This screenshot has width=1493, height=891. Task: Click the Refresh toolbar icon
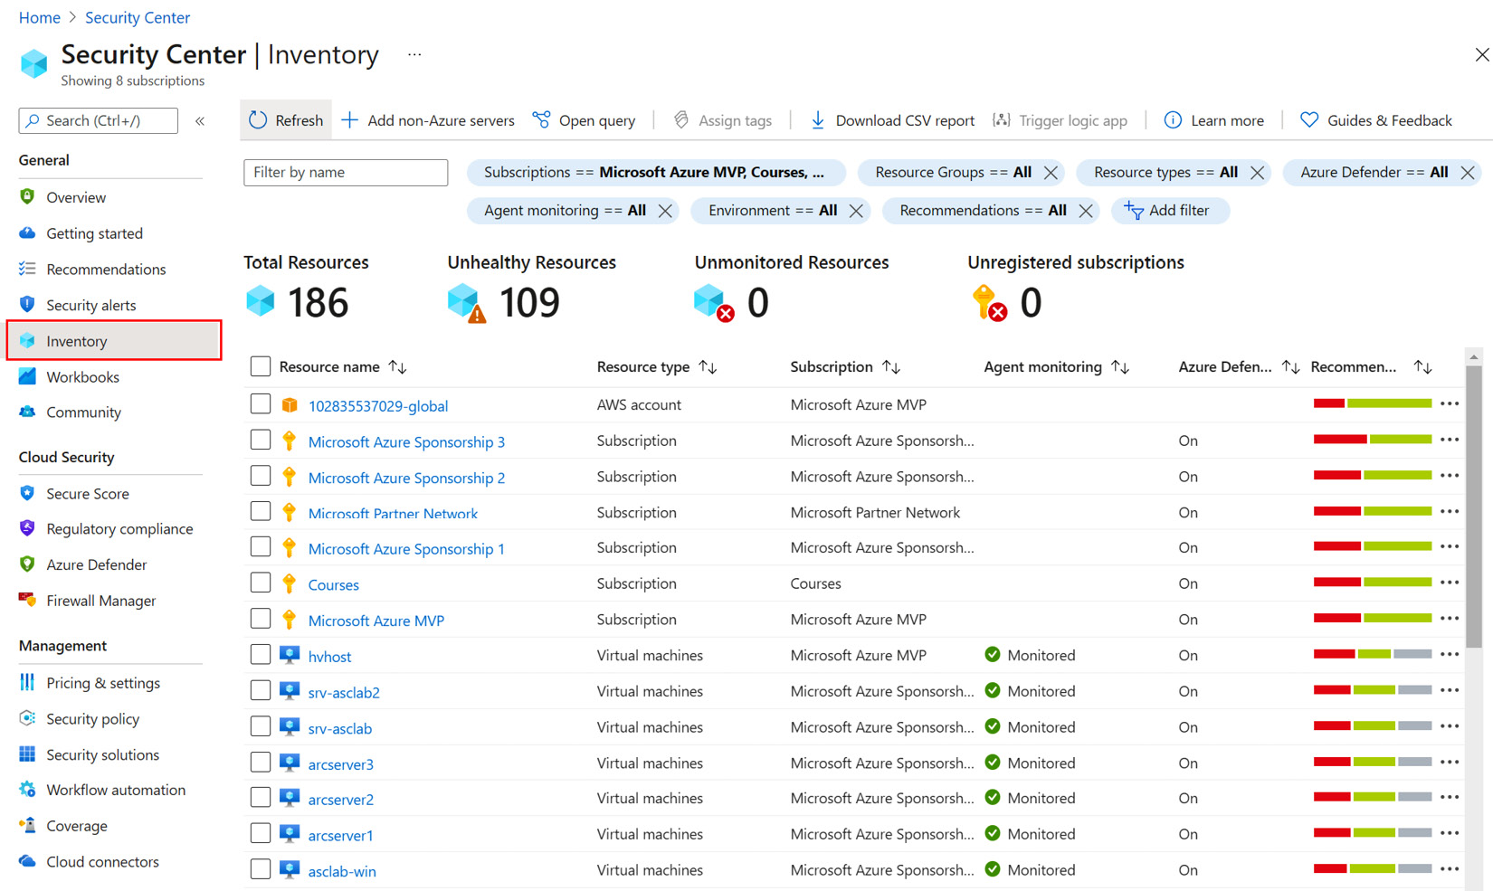(x=258, y=120)
